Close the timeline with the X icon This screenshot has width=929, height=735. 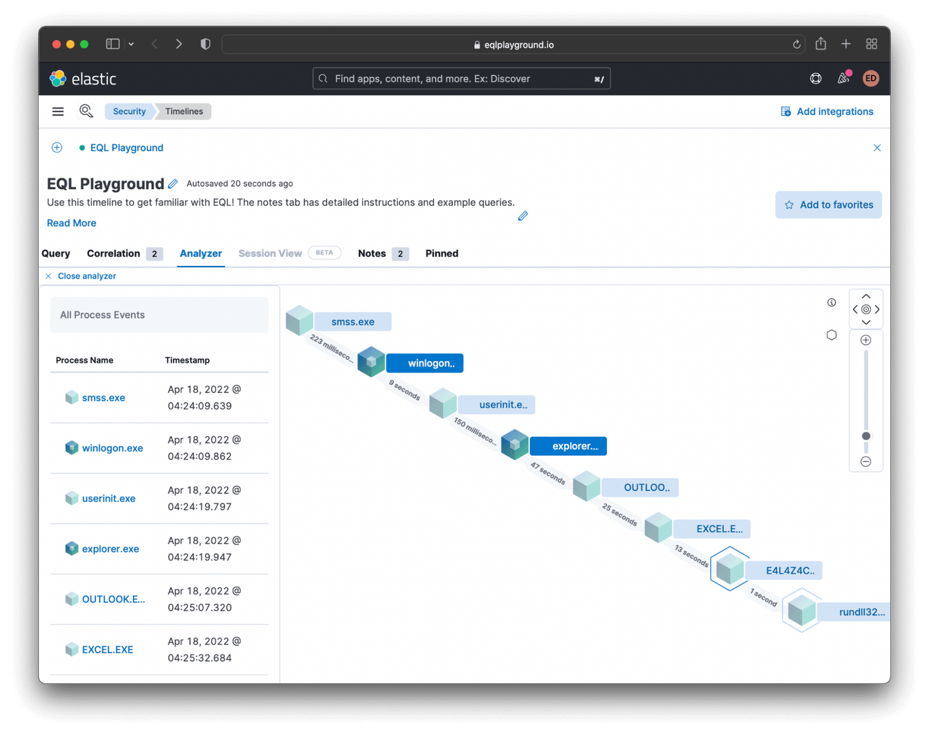pos(877,148)
